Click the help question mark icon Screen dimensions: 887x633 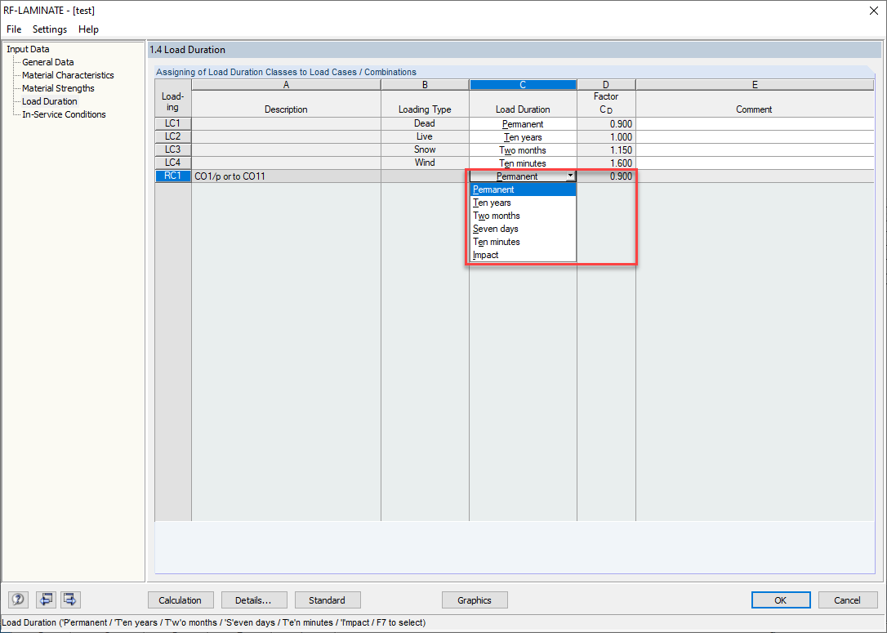(17, 600)
